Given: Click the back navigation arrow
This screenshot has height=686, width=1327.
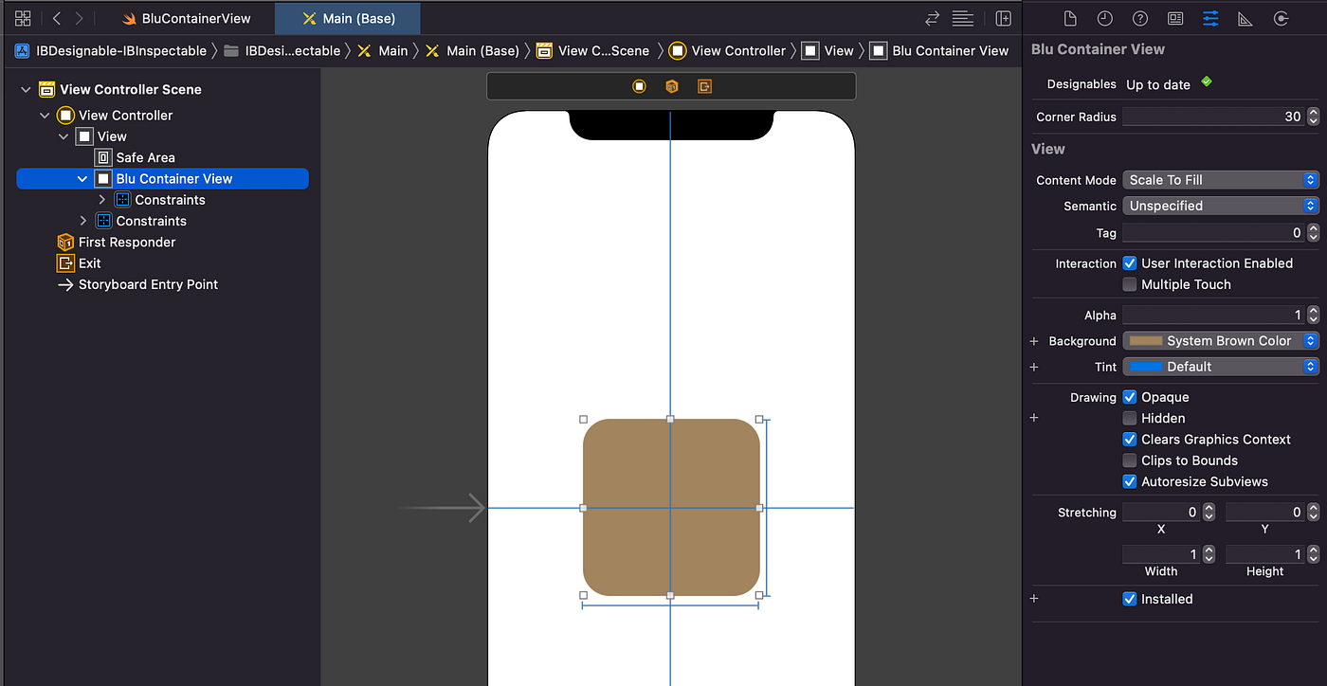Looking at the screenshot, I should [x=57, y=17].
